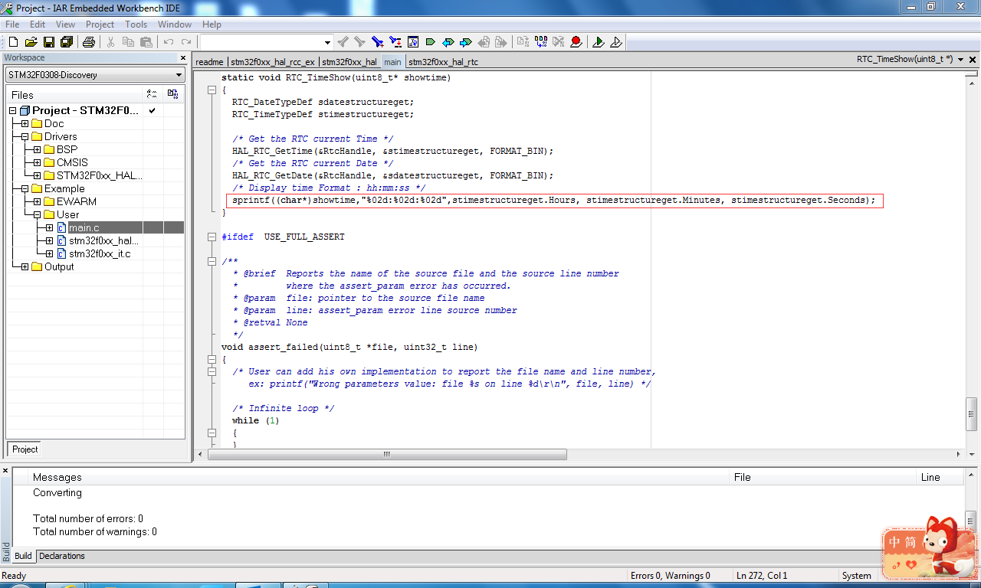
Task: Click the Go To line toolbar icon
Action: 413,42
